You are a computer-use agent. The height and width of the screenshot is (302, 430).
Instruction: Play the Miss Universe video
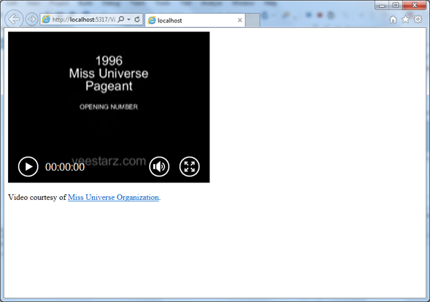point(28,166)
